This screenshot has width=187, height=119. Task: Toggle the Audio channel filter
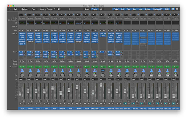[x=116, y=9]
